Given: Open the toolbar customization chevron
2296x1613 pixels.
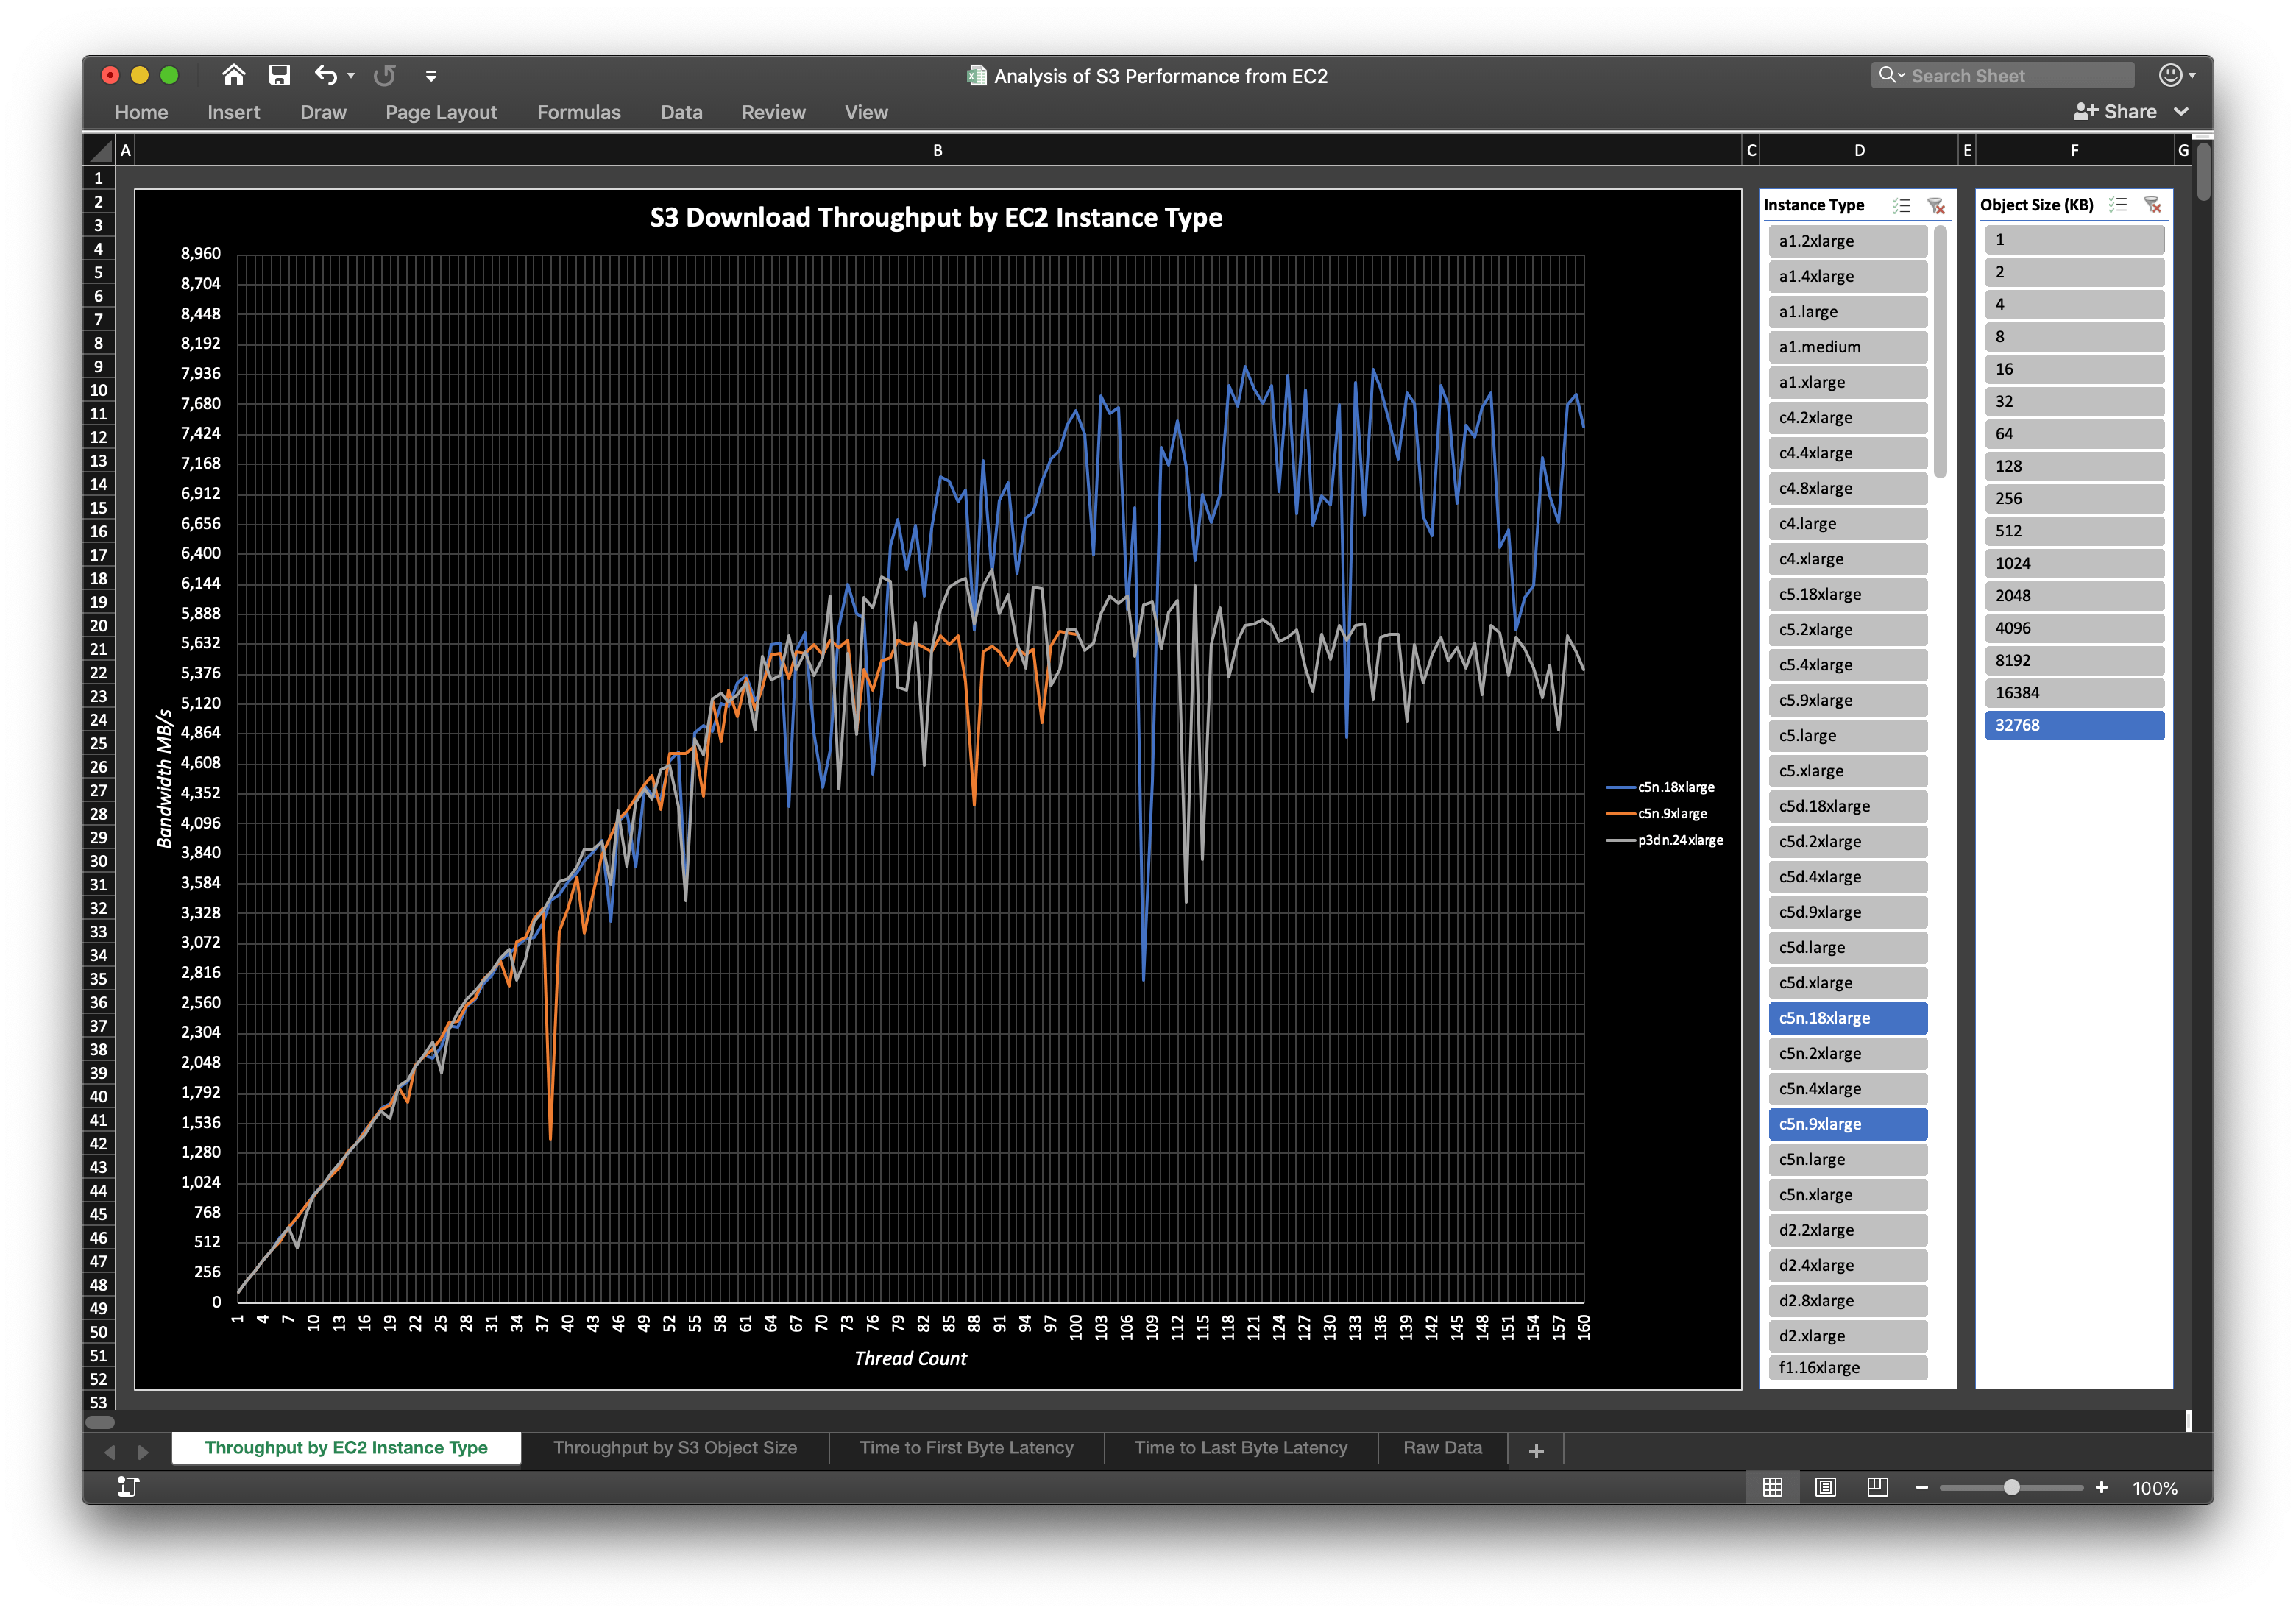Looking at the screenshot, I should 431,75.
